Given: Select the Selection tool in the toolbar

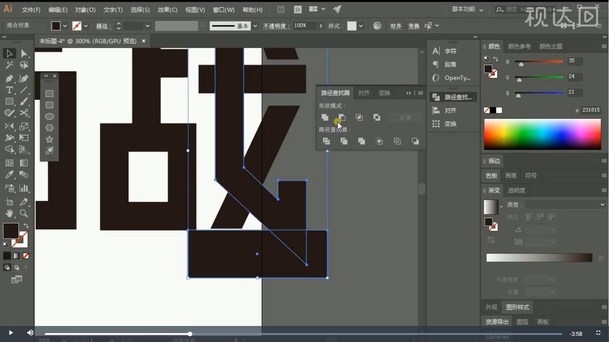Looking at the screenshot, I should 9,53.
